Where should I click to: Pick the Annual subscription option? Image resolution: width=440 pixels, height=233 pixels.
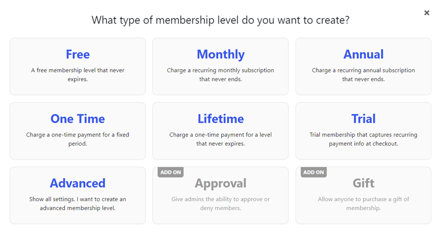pos(363,54)
